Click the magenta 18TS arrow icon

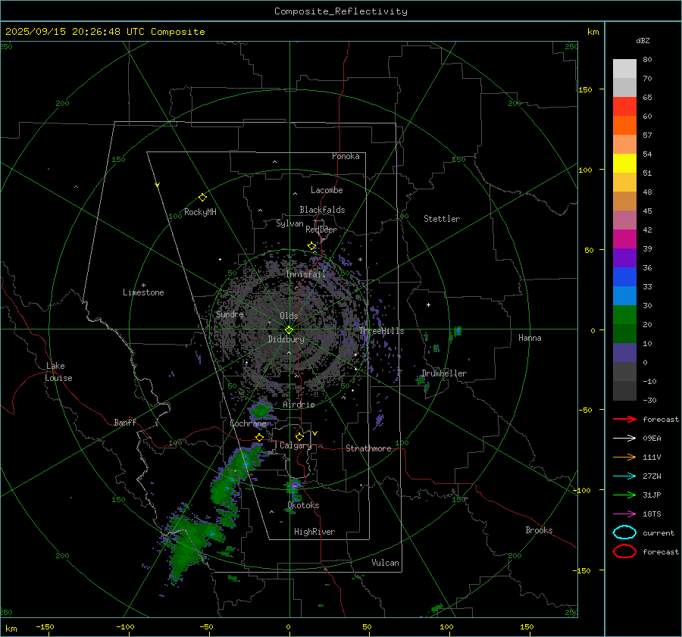click(624, 514)
